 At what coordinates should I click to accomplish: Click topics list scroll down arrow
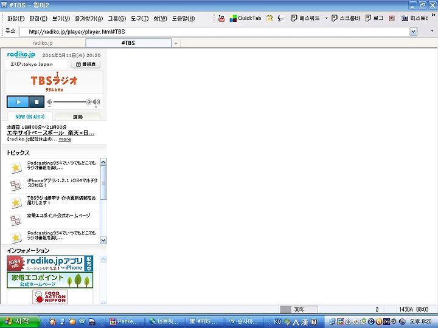[x=103, y=240]
